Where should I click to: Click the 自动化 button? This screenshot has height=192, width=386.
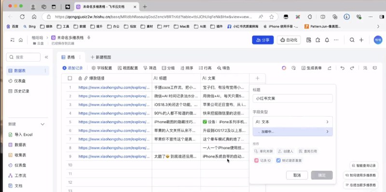pyautogui.click(x=289, y=40)
